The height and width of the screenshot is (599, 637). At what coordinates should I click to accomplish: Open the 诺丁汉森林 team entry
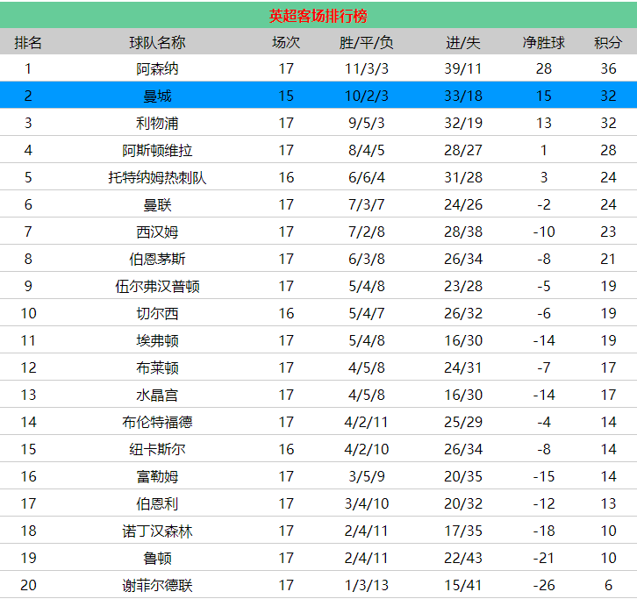click(x=157, y=531)
